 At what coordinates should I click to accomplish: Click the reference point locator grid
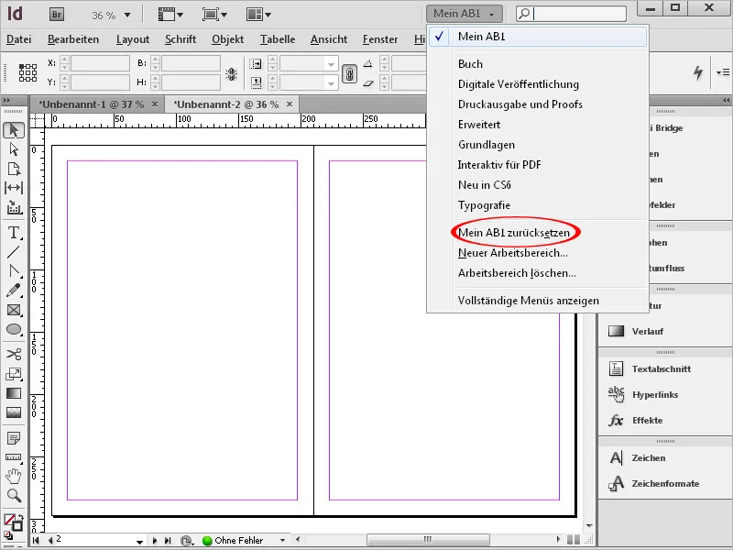tap(27, 73)
